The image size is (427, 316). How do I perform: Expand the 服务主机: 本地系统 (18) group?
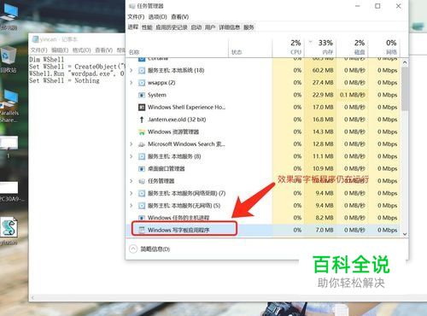pos(132,70)
